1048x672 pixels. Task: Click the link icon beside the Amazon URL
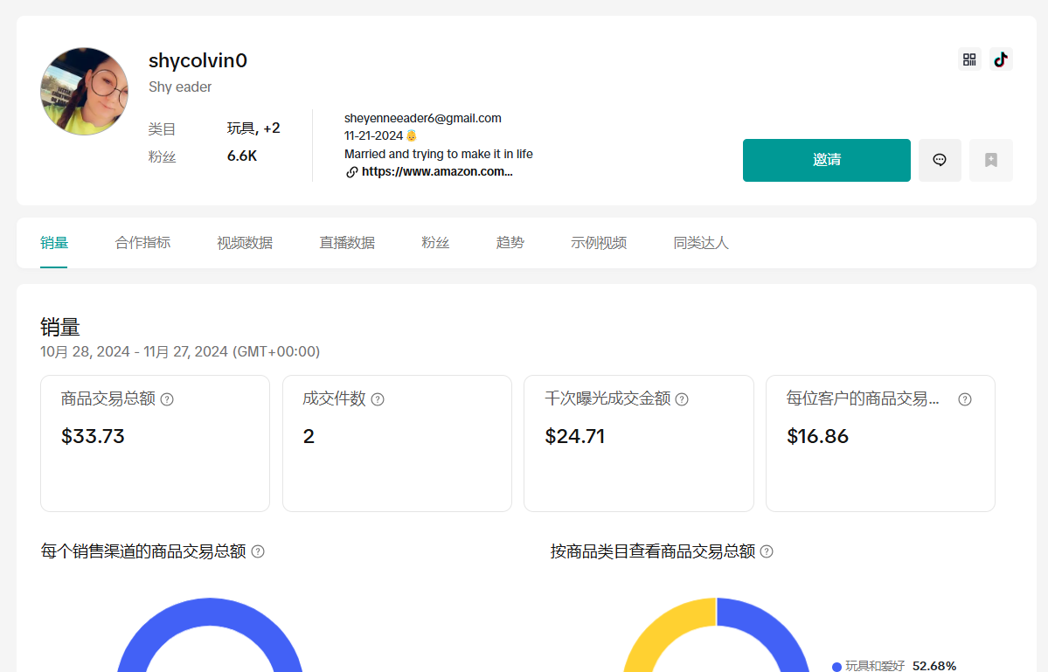coord(351,172)
